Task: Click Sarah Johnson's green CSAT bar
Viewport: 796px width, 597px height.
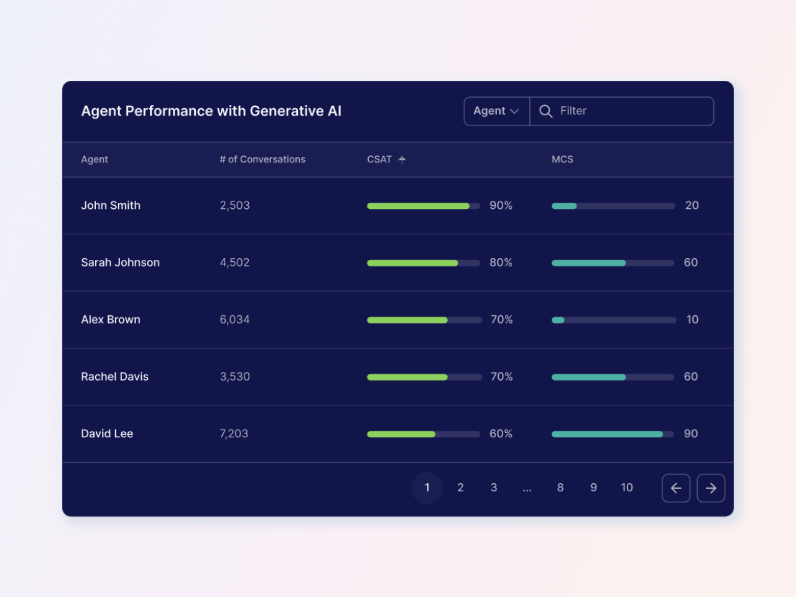Action: point(412,263)
